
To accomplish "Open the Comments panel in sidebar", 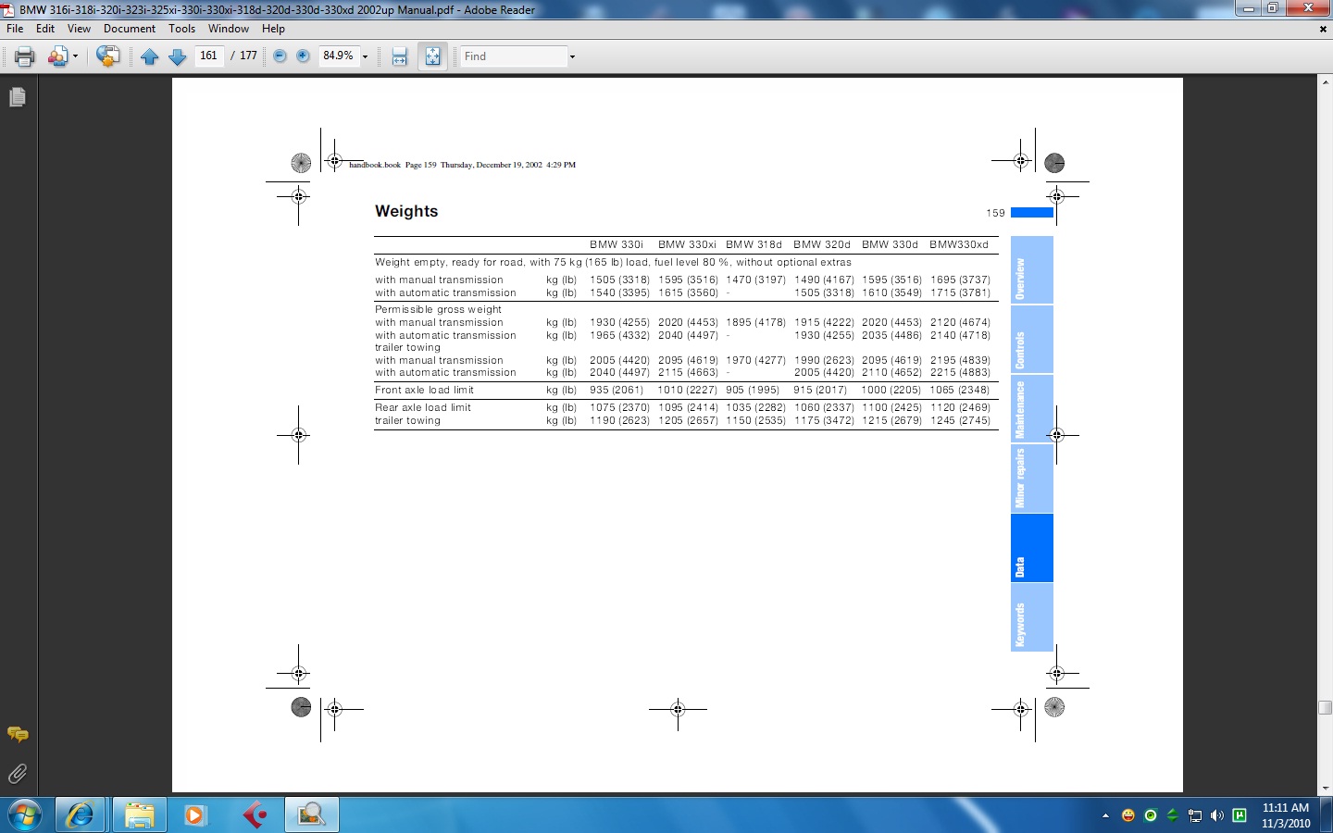I will (17, 734).
